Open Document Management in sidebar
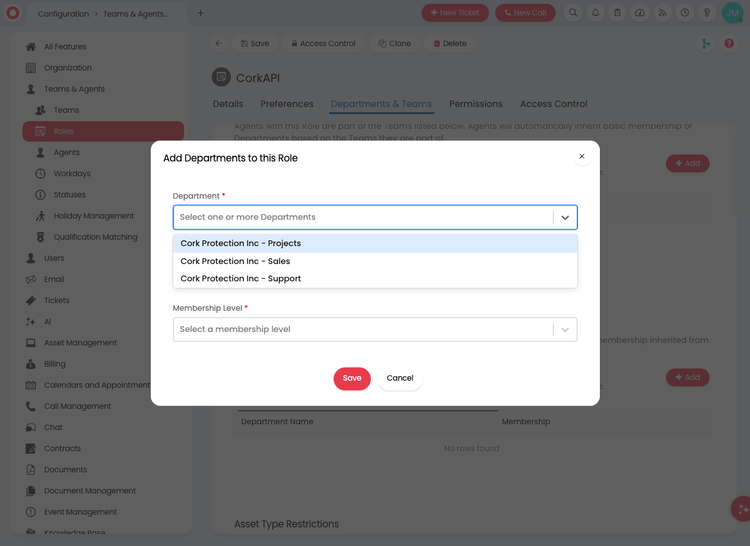 click(90, 491)
